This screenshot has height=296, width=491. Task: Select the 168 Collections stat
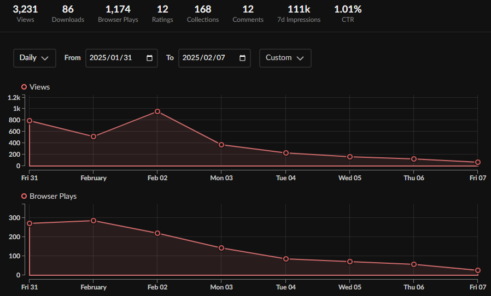[203, 14]
